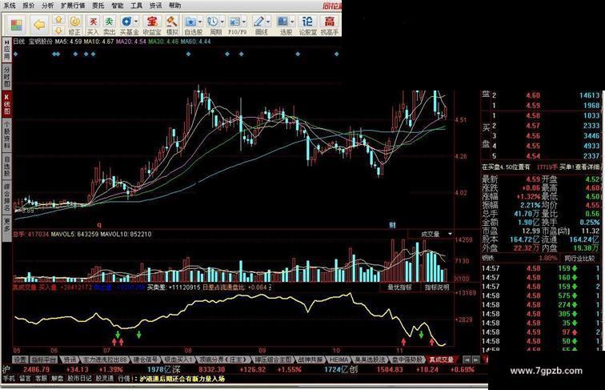This screenshot has height=390, width=605.
Task: Click the 最优指标 button
Action: [x=399, y=287]
